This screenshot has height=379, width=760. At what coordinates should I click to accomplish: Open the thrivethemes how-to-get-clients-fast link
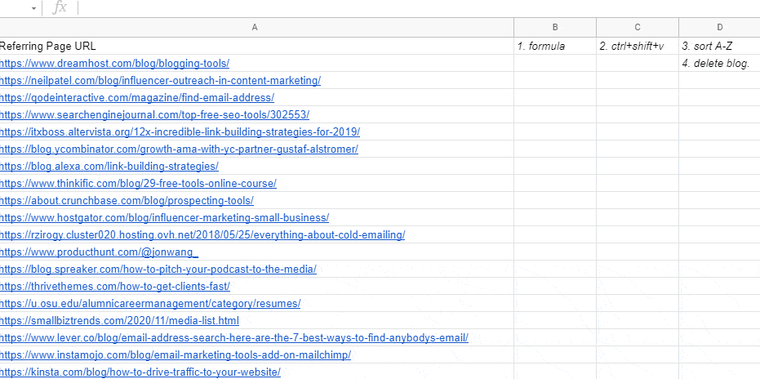pos(115,287)
